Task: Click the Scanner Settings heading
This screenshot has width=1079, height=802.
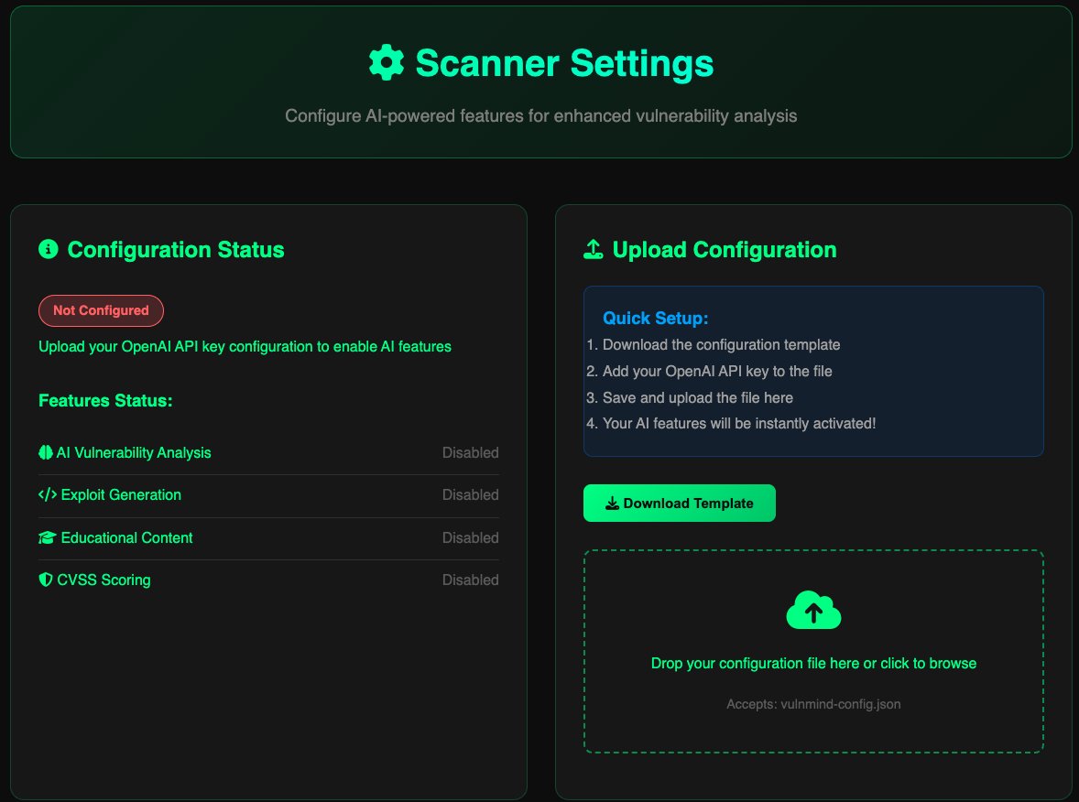Action: pyautogui.click(x=564, y=63)
